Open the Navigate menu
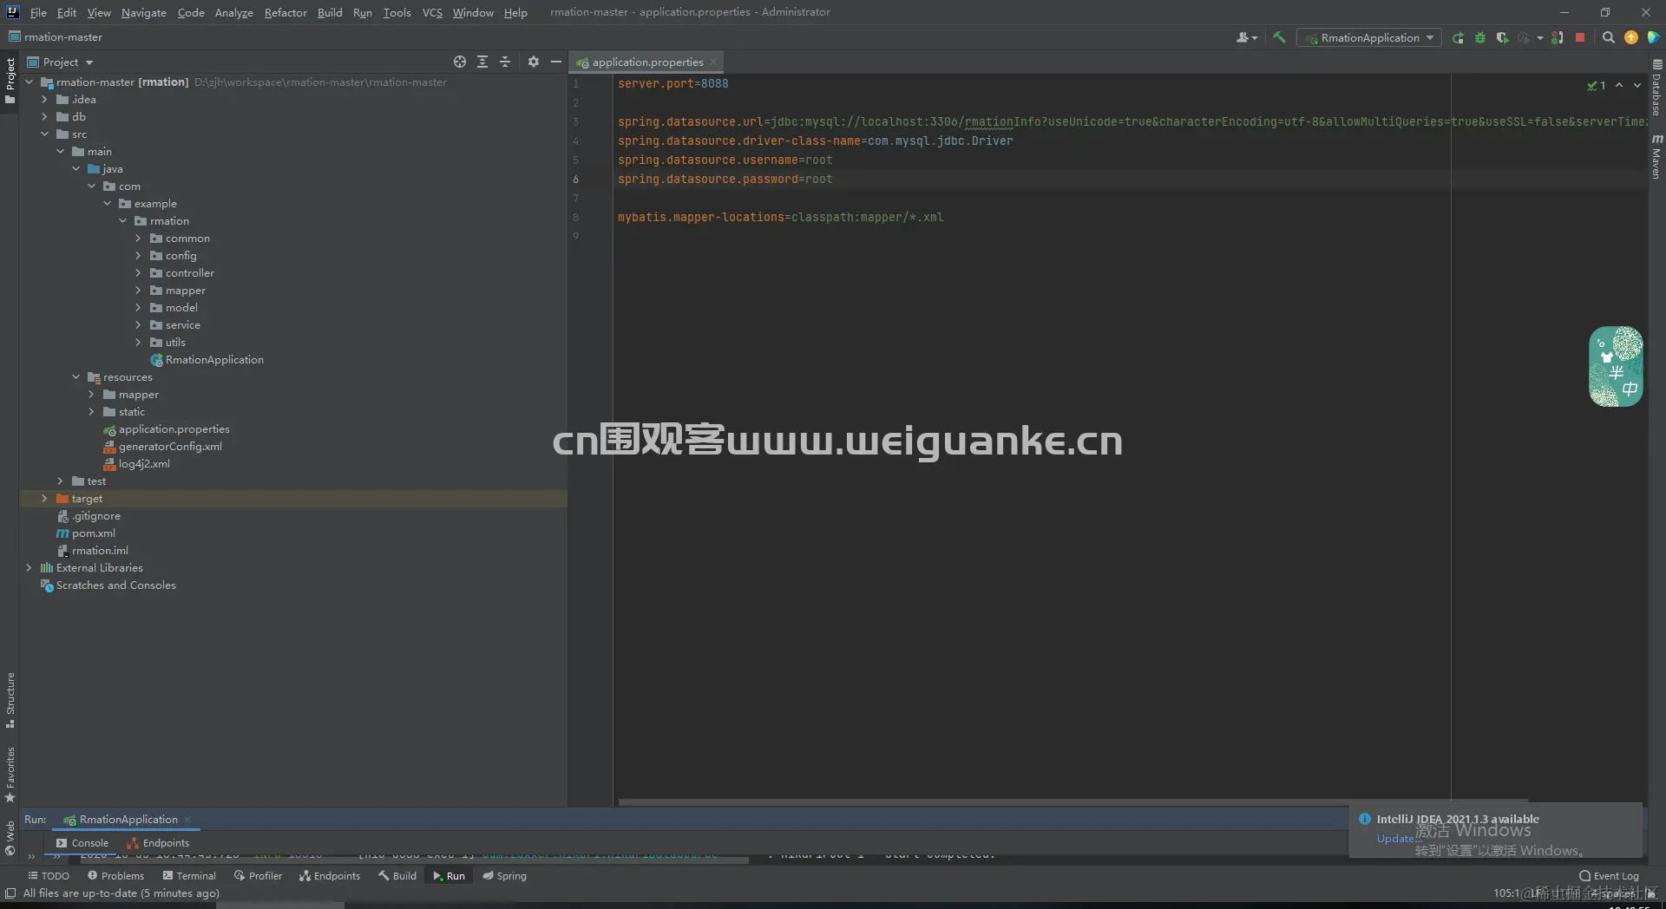Viewport: 1666px width, 909px height. point(143,12)
